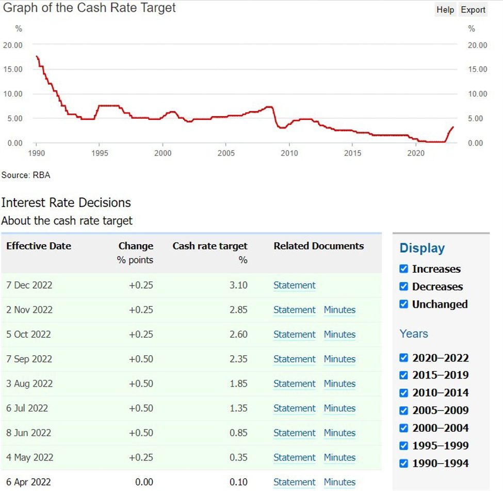The width and height of the screenshot is (503, 491).
Task: Enable the 1995–1999 years filter
Action: (x=403, y=445)
